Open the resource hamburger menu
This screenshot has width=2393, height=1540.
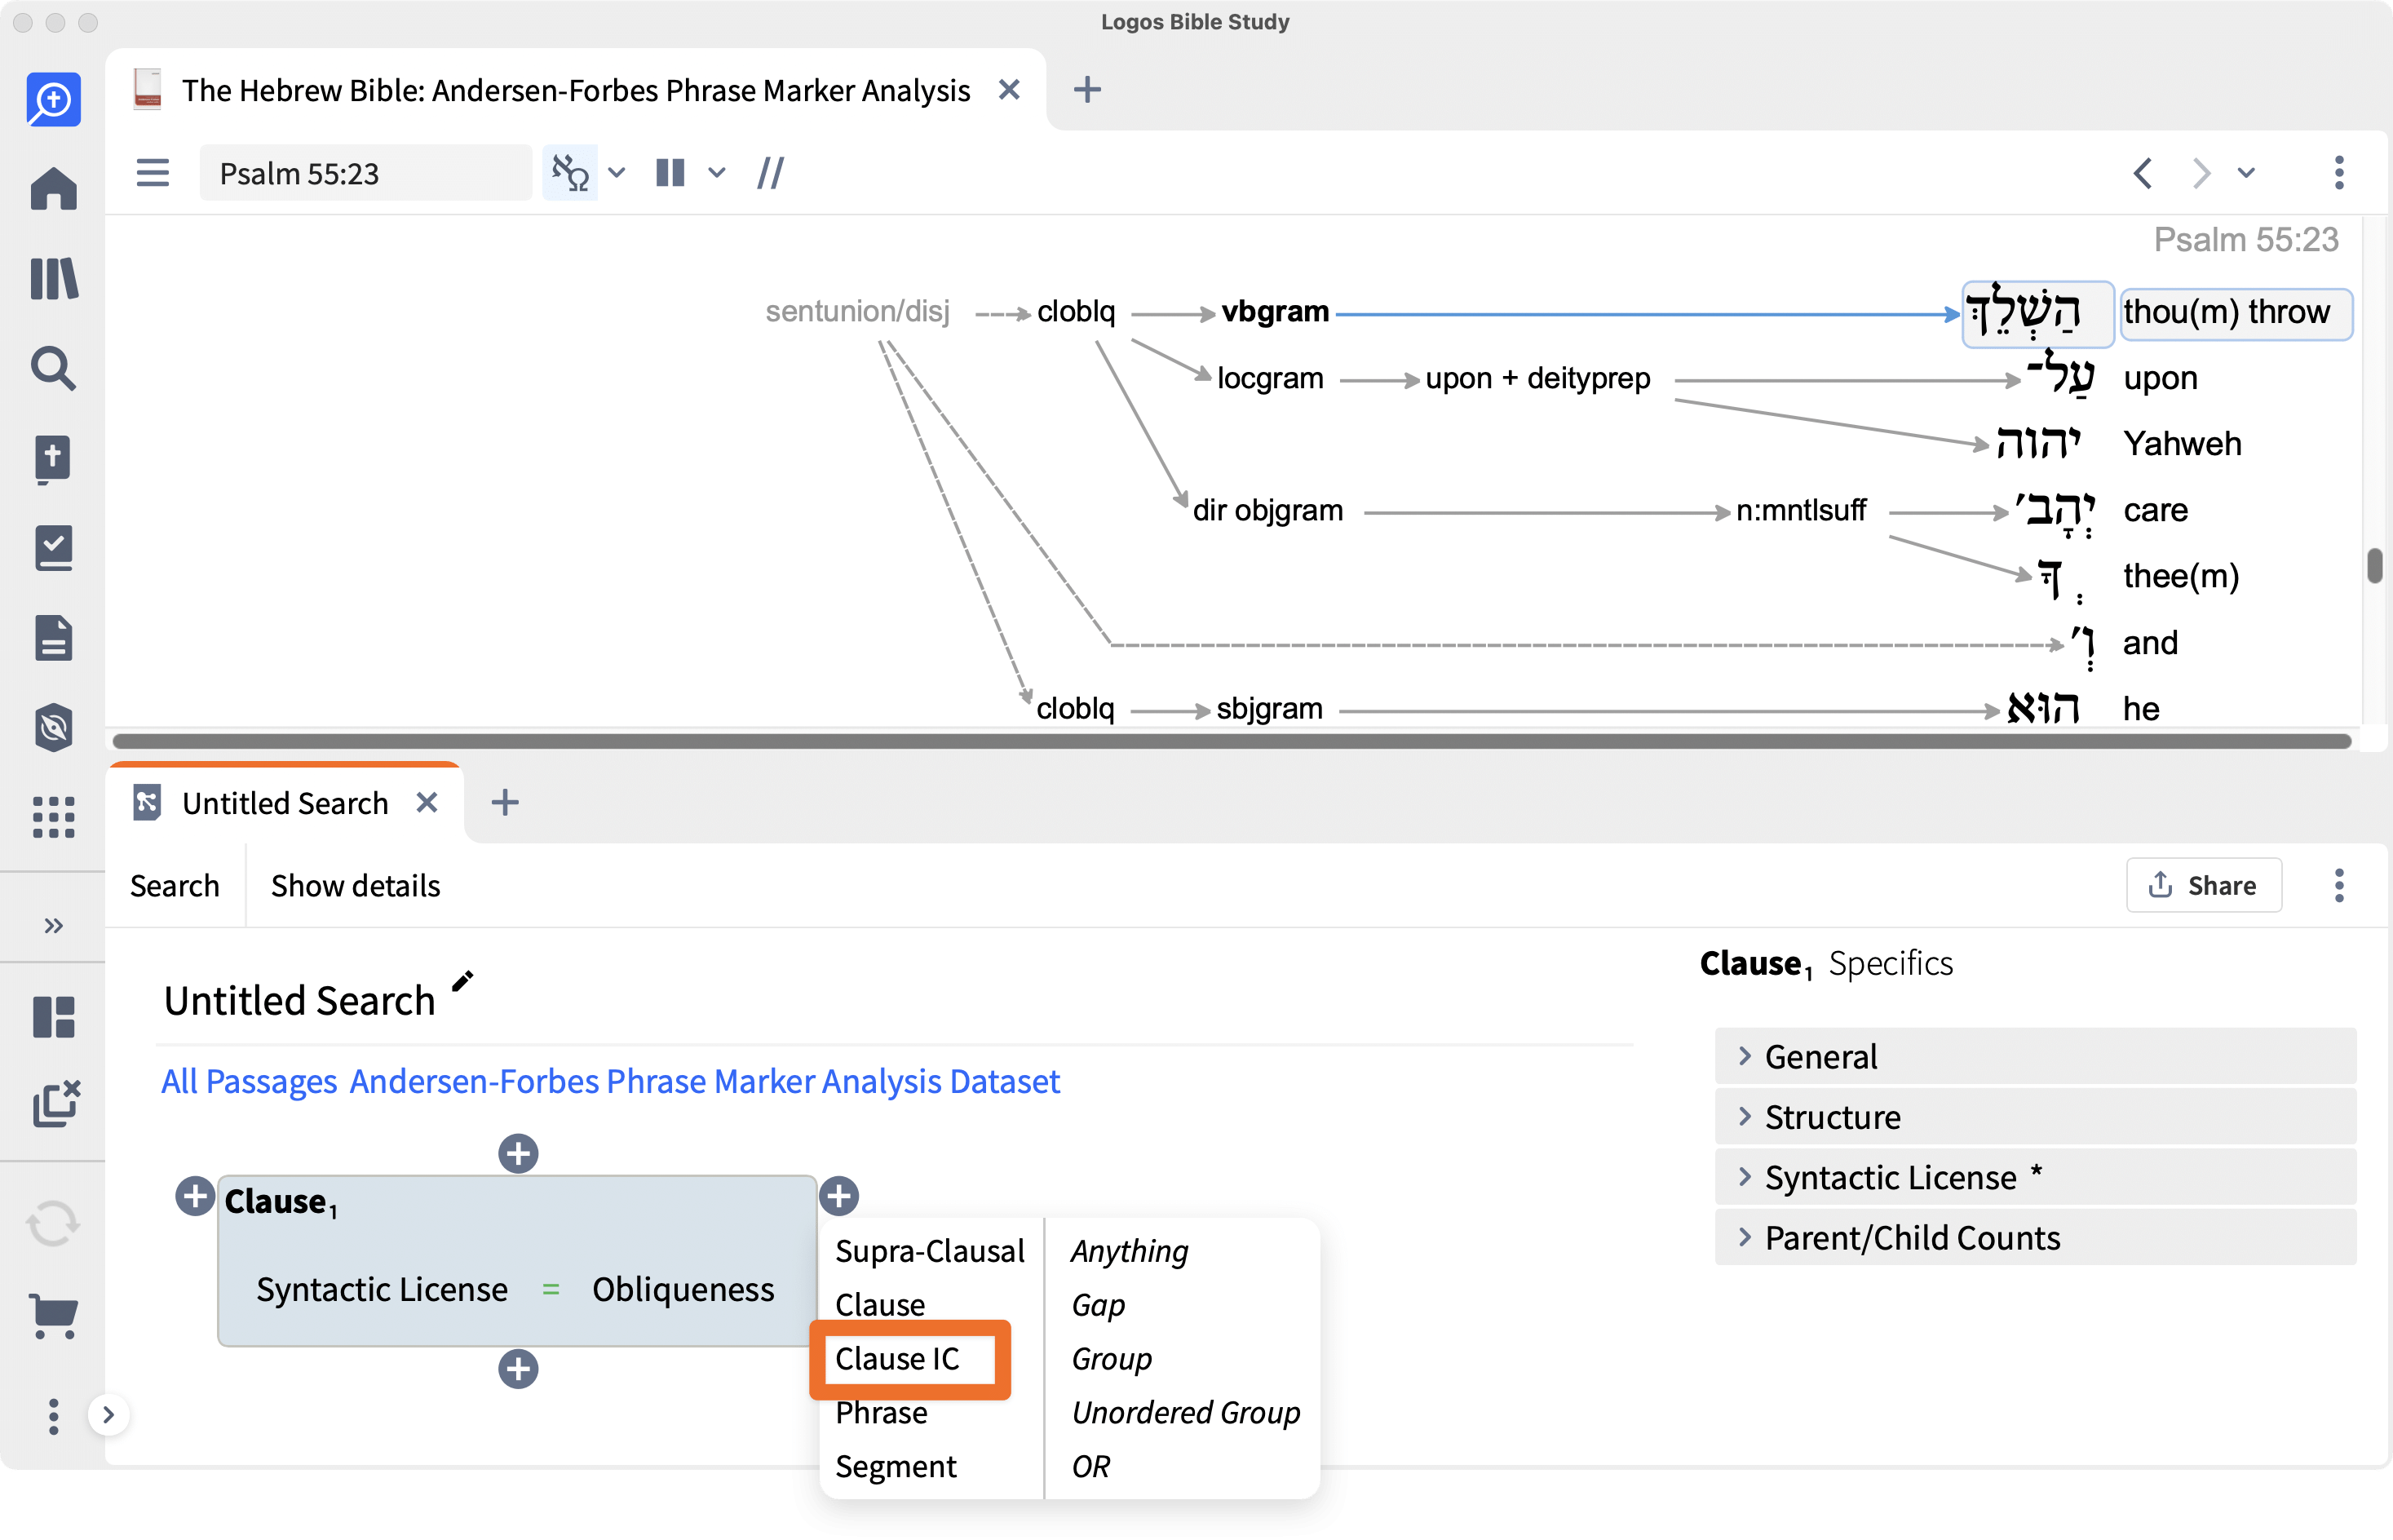pyautogui.click(x=152, y=173)
